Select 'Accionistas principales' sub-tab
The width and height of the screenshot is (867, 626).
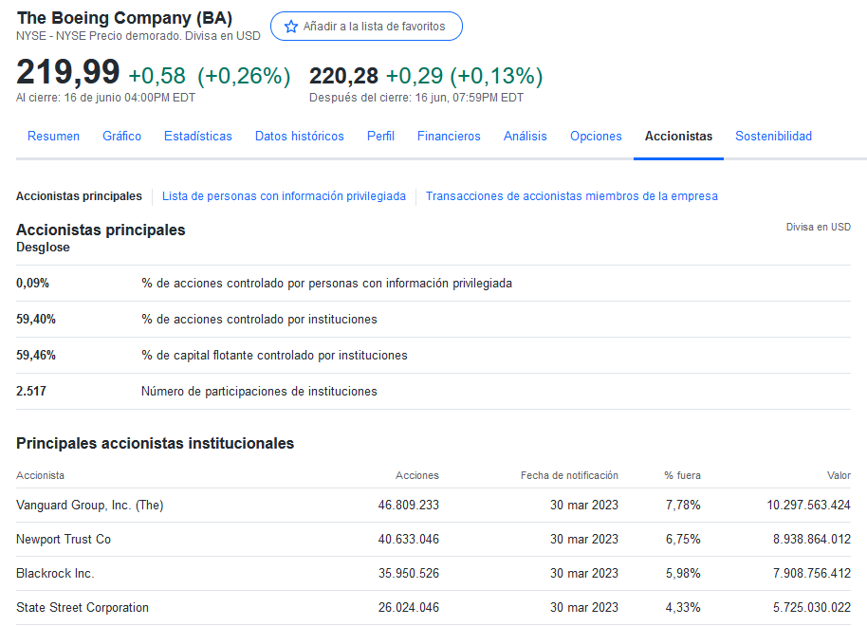pyautogui.click(x=79, y=196)
